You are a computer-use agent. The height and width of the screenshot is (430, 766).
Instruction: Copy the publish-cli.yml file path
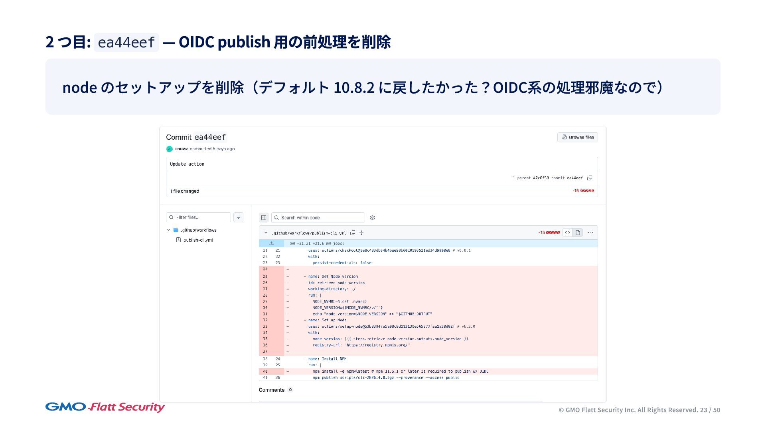coord(353,233)
